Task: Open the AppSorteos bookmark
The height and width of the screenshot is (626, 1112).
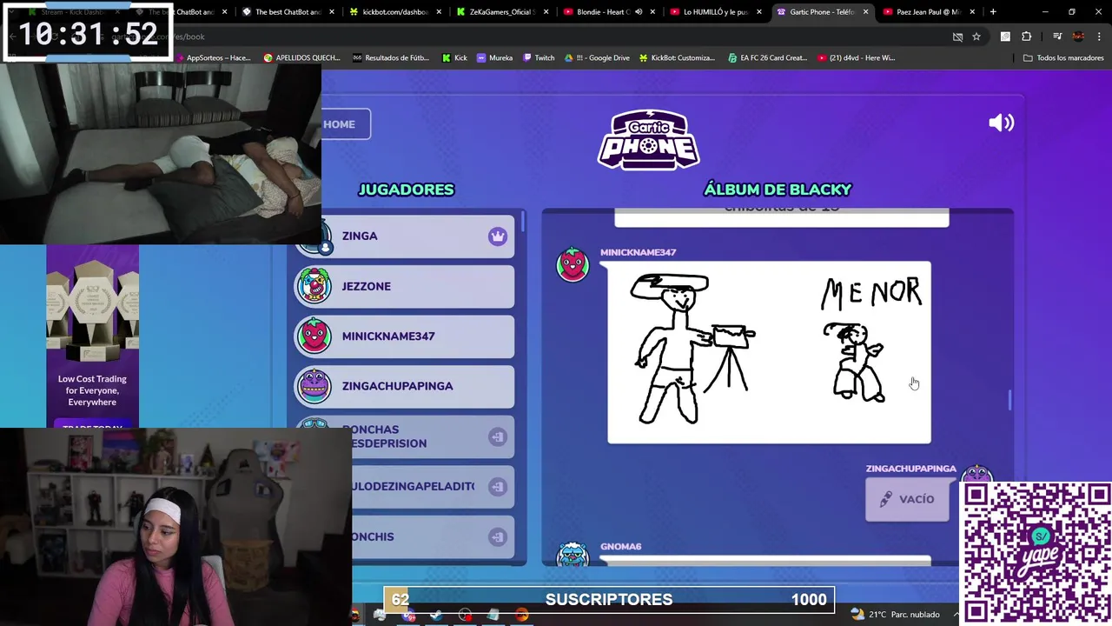Action: coord(213,58)
